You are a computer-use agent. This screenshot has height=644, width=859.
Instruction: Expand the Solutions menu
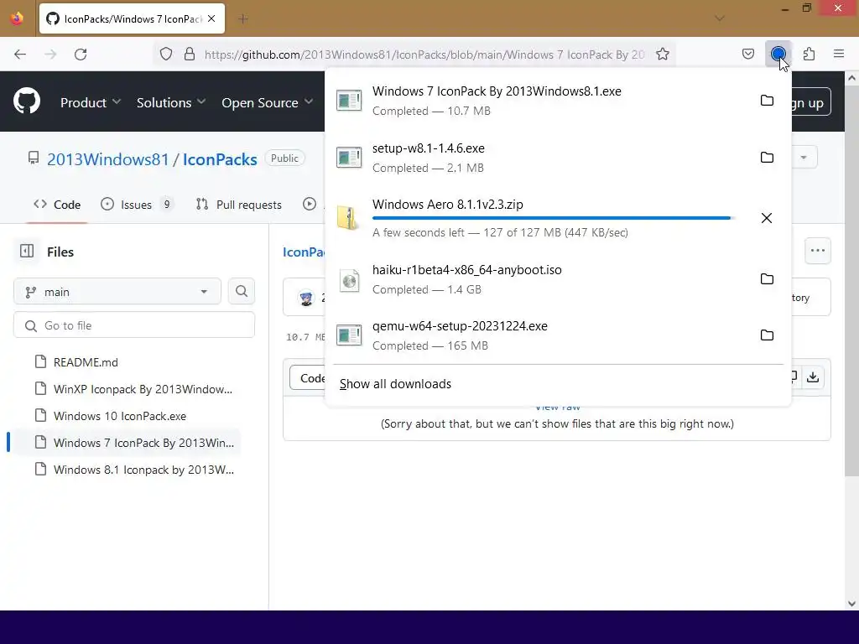pyautogui.click(x=171, y=102)
